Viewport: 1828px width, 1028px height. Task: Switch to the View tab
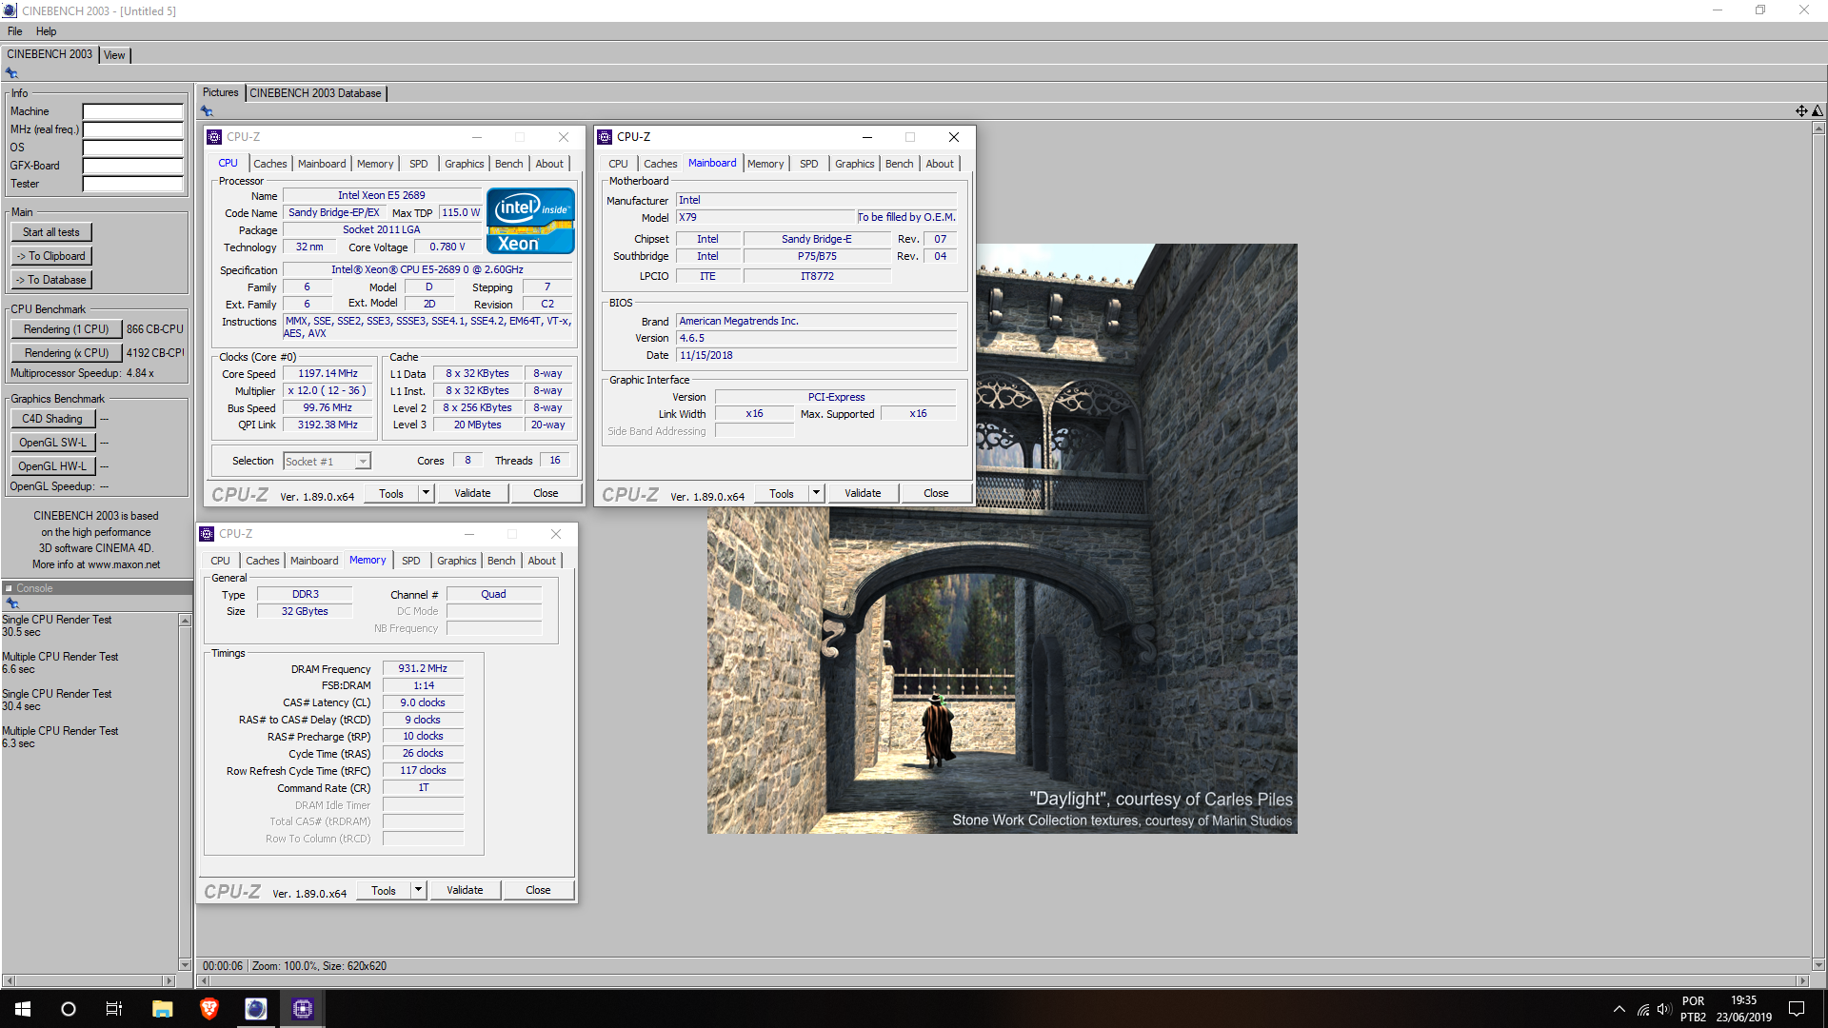tap(114, 55)
